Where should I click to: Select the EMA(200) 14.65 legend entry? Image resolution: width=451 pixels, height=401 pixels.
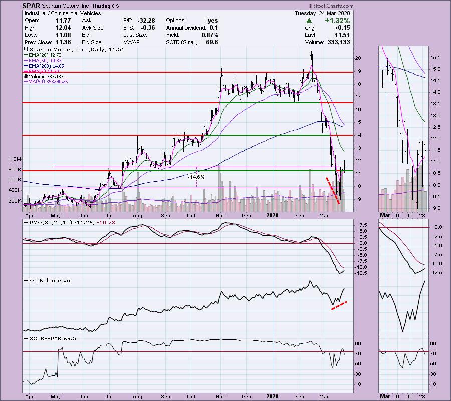(x=44, y=66)
